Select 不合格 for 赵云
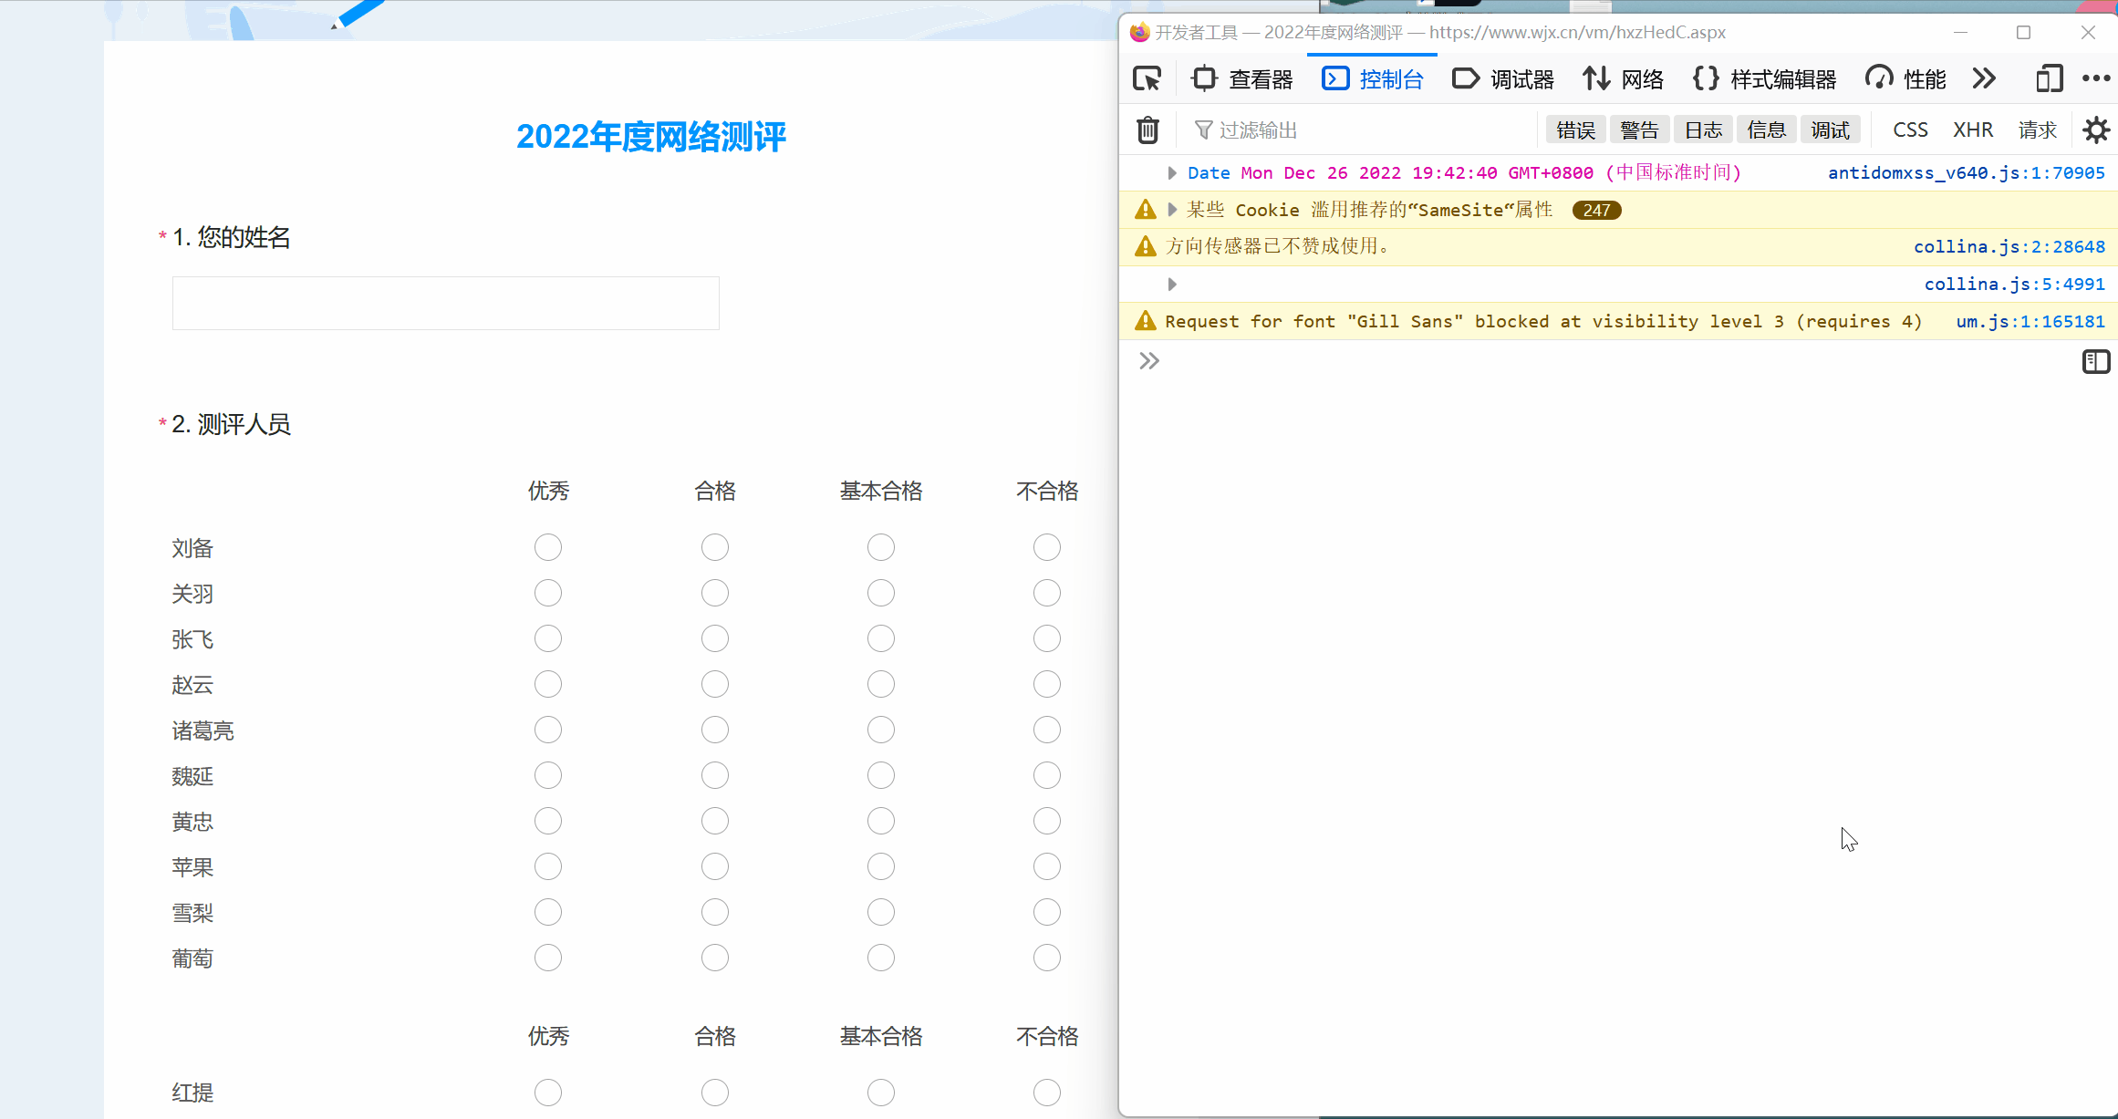 pyautogui.click(x=1047, y=684)
